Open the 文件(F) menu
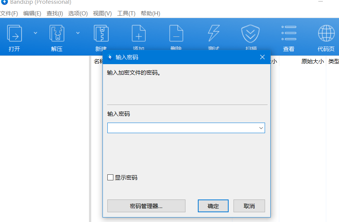This screenshot has width=339, height=222. pyautogui.click(x=8, y=13)
